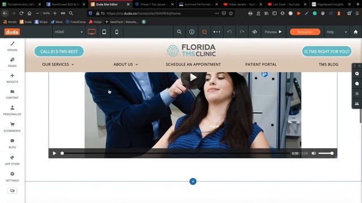
Task: Preview the site
Action: [273, 32]
